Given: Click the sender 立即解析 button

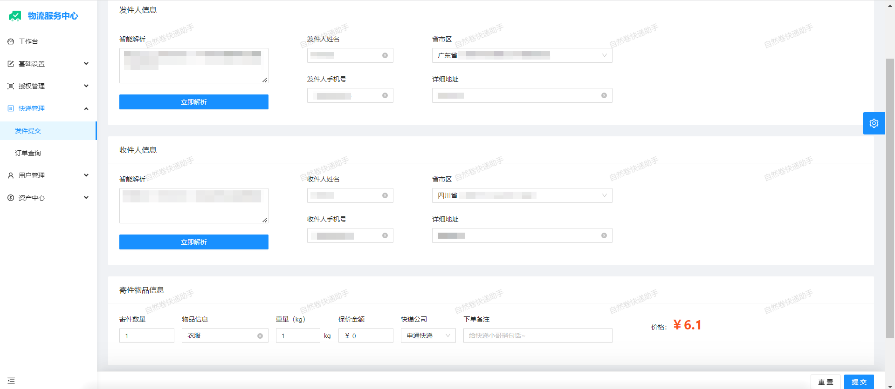Looking at the screenshot, I should point(193,102).
